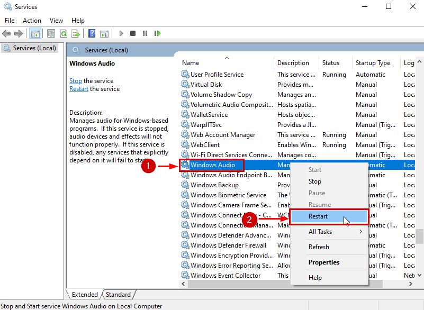This screenshot has height=310, width=424.
Task: Open Properties via the toolbar icon
Action: tap(50, 33)
